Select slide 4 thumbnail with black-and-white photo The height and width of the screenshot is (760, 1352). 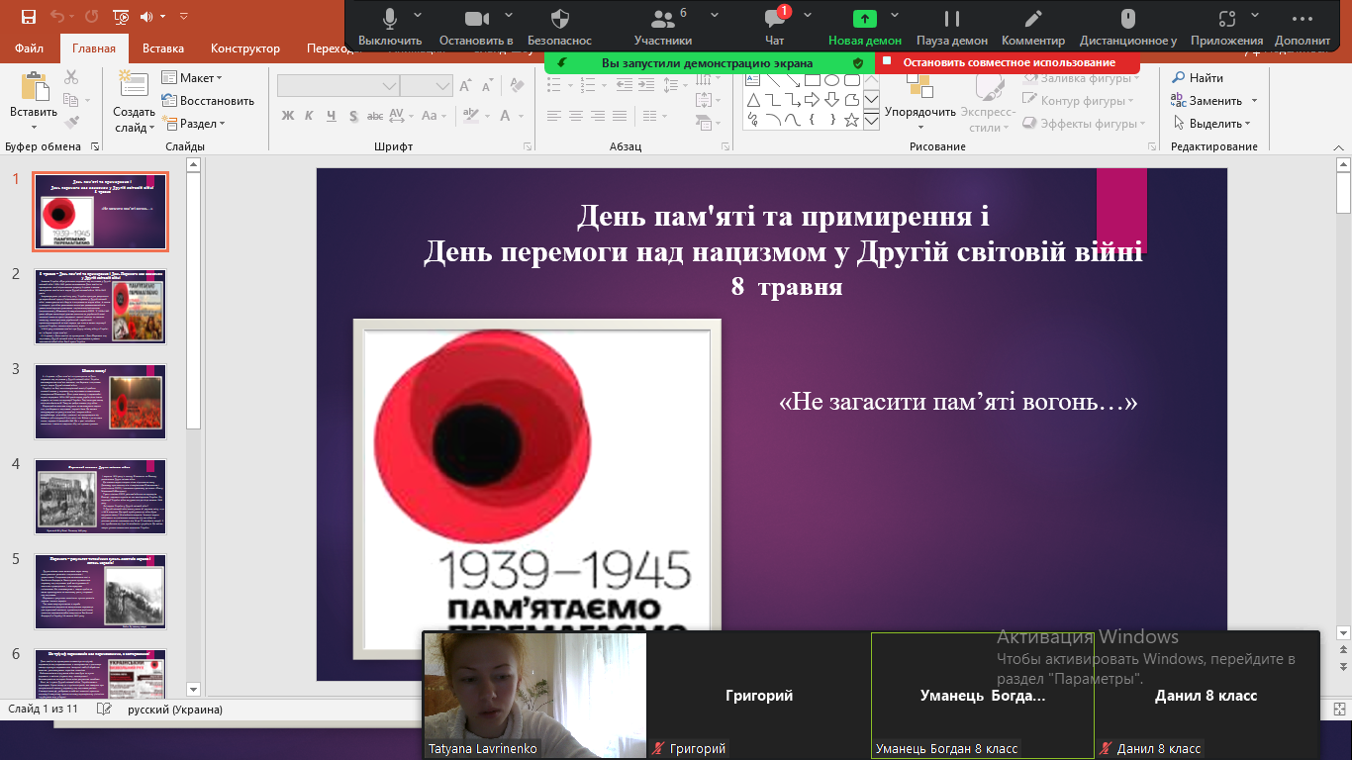[100, 496]
